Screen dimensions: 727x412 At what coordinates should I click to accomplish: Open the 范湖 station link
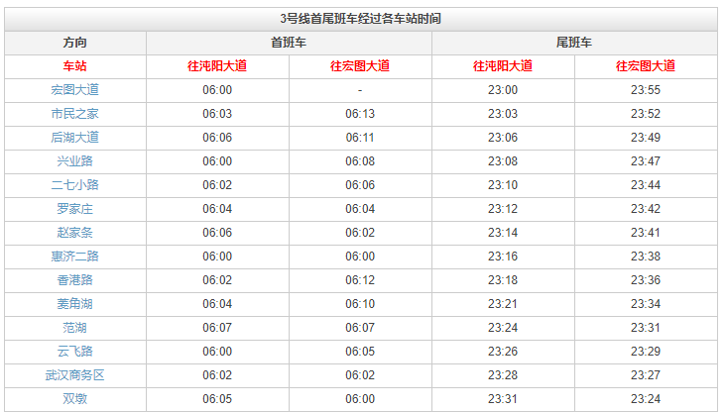coord(74,328)
